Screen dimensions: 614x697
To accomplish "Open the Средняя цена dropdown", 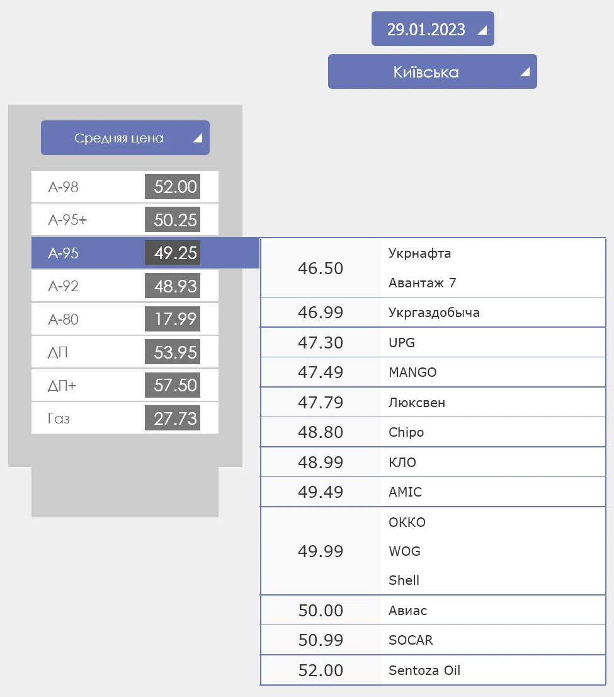I will (125, 138).
